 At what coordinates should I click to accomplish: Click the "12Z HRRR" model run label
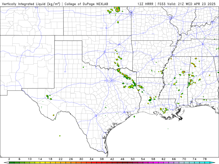tap(145, 4)
